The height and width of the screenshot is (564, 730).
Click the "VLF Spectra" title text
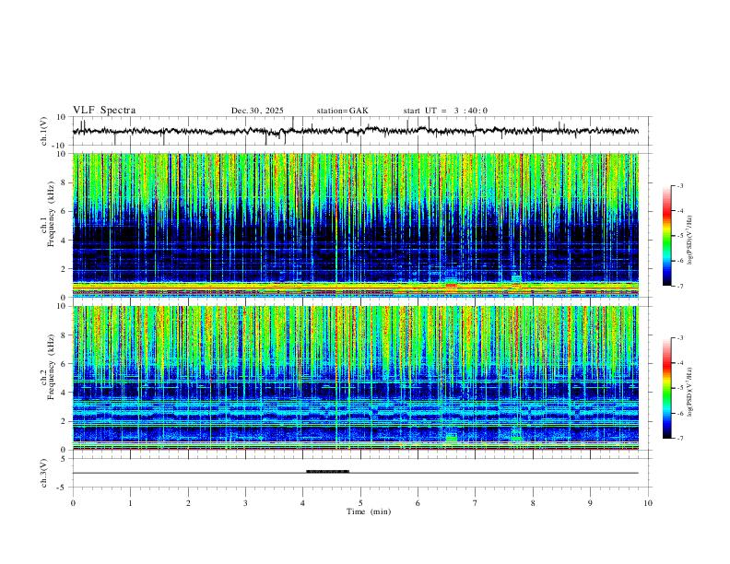click(x=104, y=111)
